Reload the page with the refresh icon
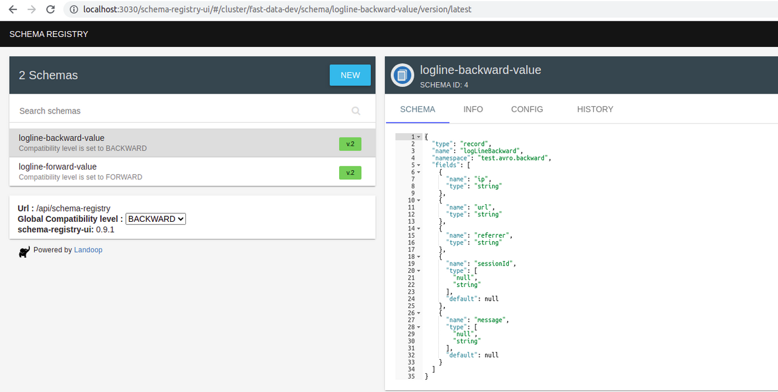The height and width of the screenshot is (392, 778). [50, 9]
